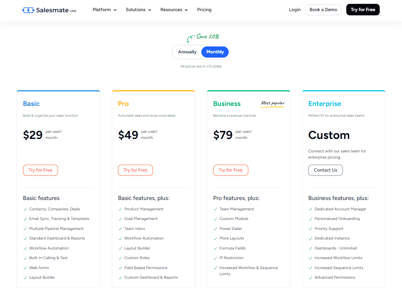Click the Salesmate logo icon
Image resolution: width=402 pixels, height=304 pixels.
[28, 10]
